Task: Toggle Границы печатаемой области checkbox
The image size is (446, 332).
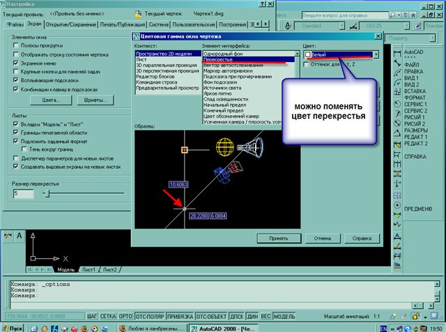Action: [x=17, y=132]
